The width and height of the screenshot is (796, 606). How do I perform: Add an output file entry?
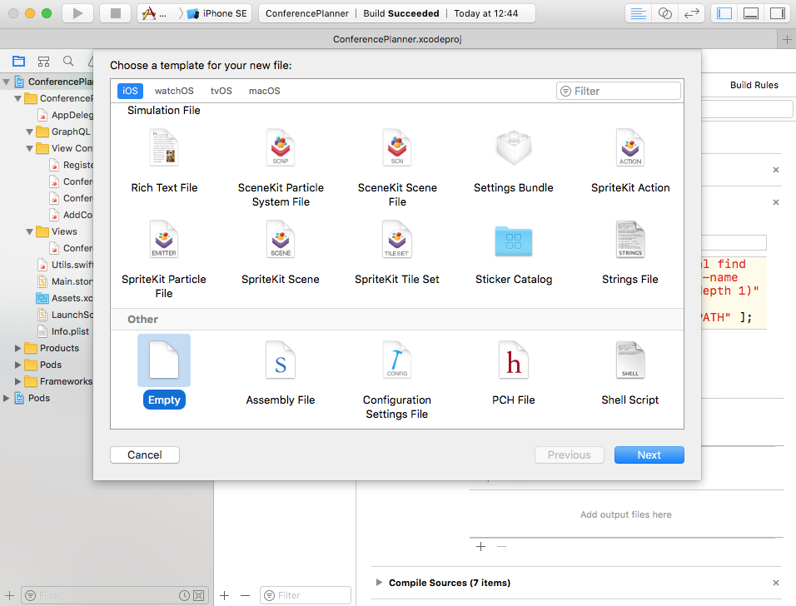pyautogui.click(x=480, y=547)
